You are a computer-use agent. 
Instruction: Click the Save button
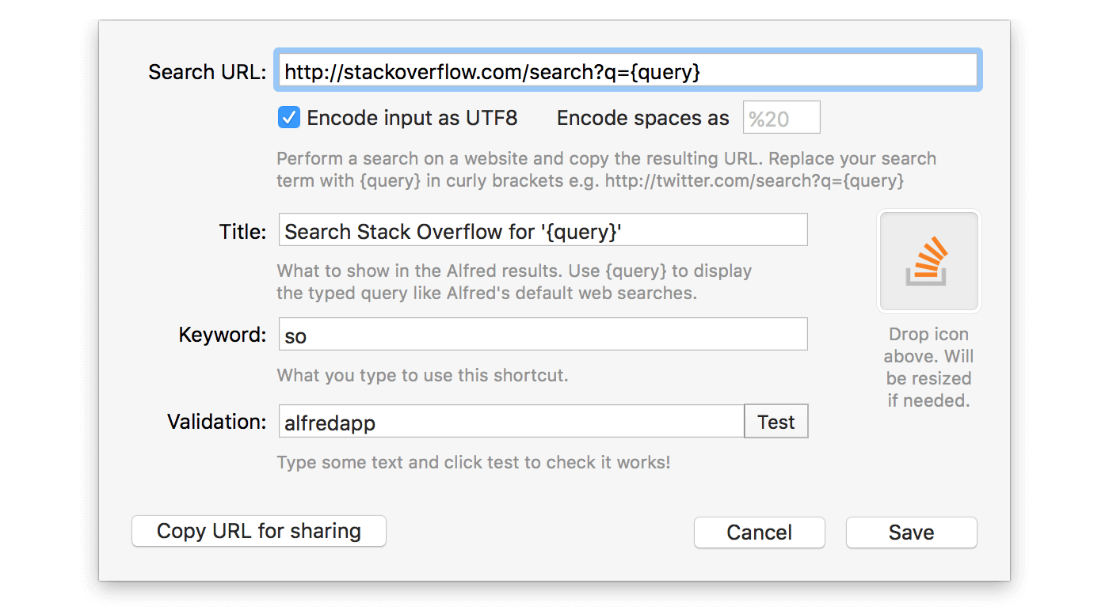click(911, 533)
